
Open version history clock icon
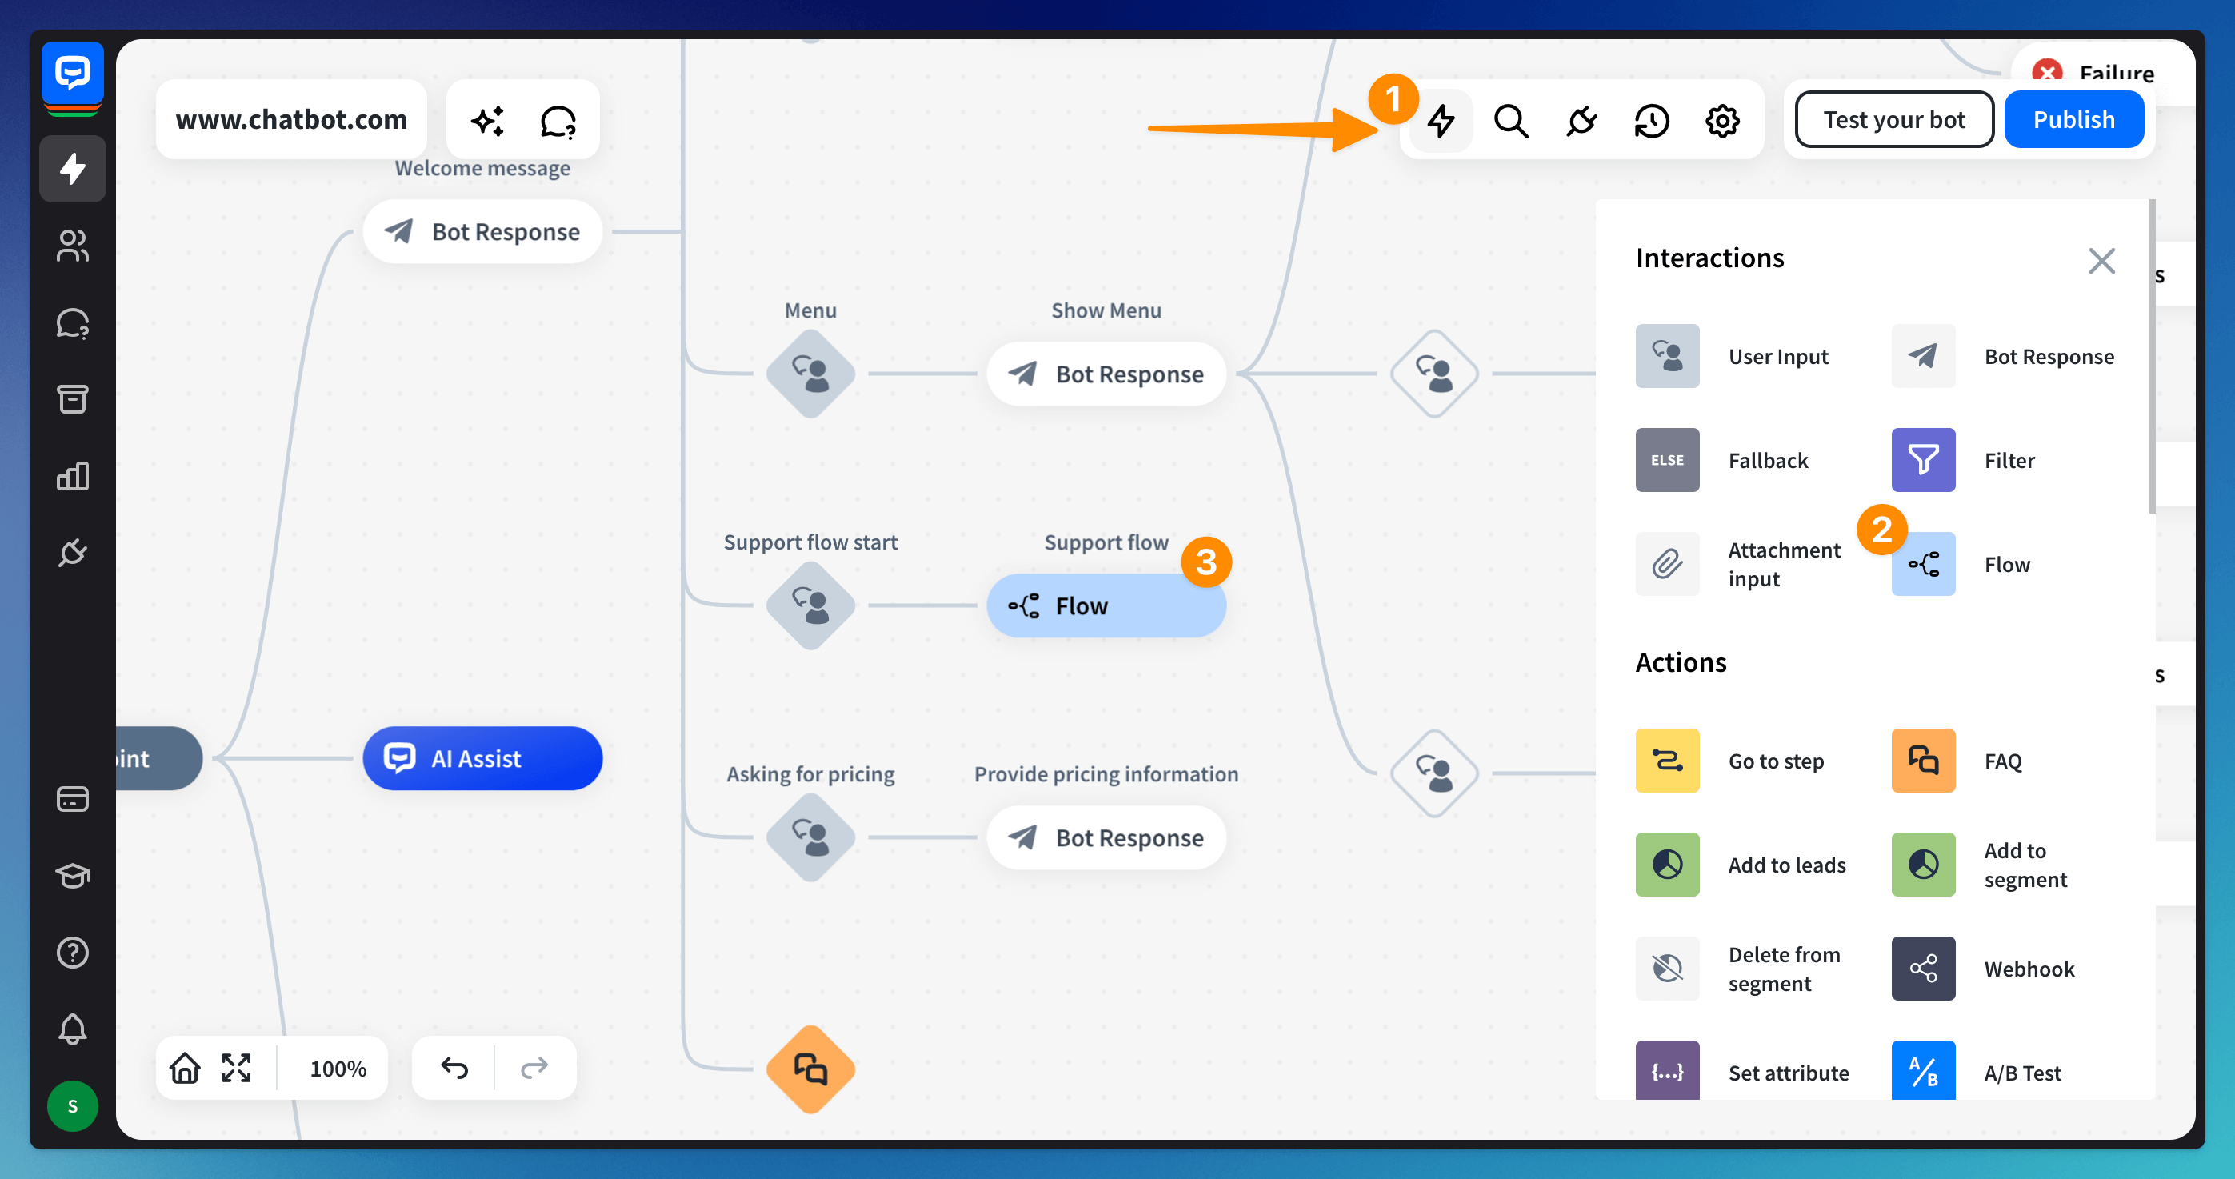click(1651, 121)
